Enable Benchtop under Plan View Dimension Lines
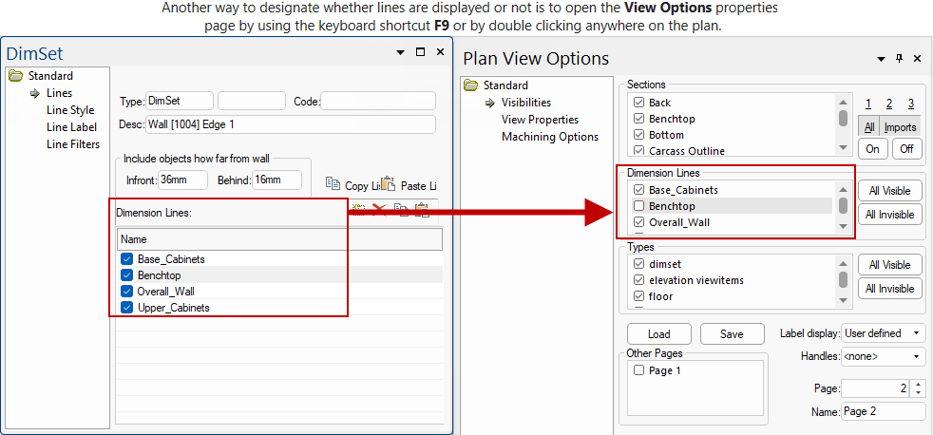Viewport: 933px width, 435px height. [x=639, y=206]
